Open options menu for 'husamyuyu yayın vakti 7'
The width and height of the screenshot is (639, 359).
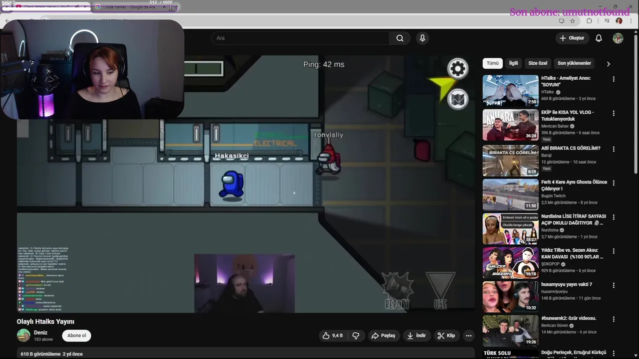(614, 285)
